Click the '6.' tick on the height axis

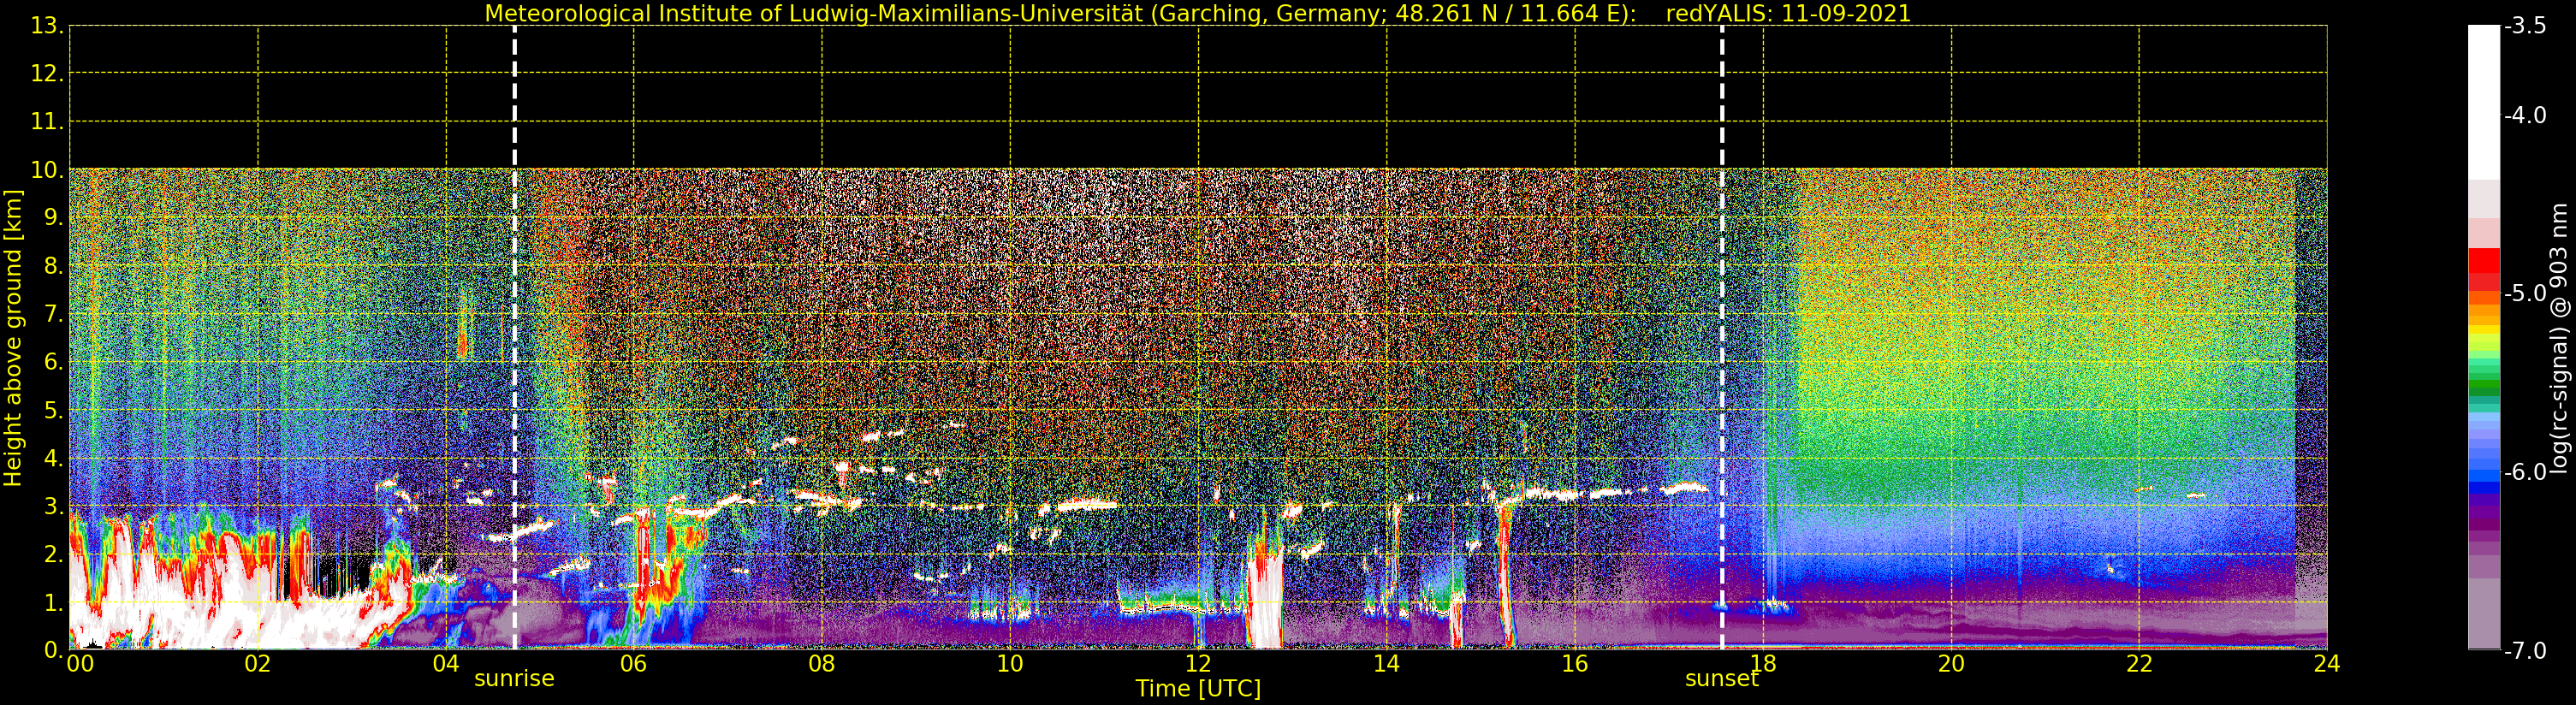tap(54, 362)
